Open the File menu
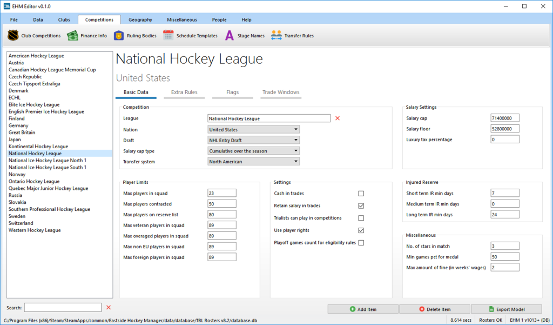The width and height of the screenshot is (553, 325). (14, 20)
